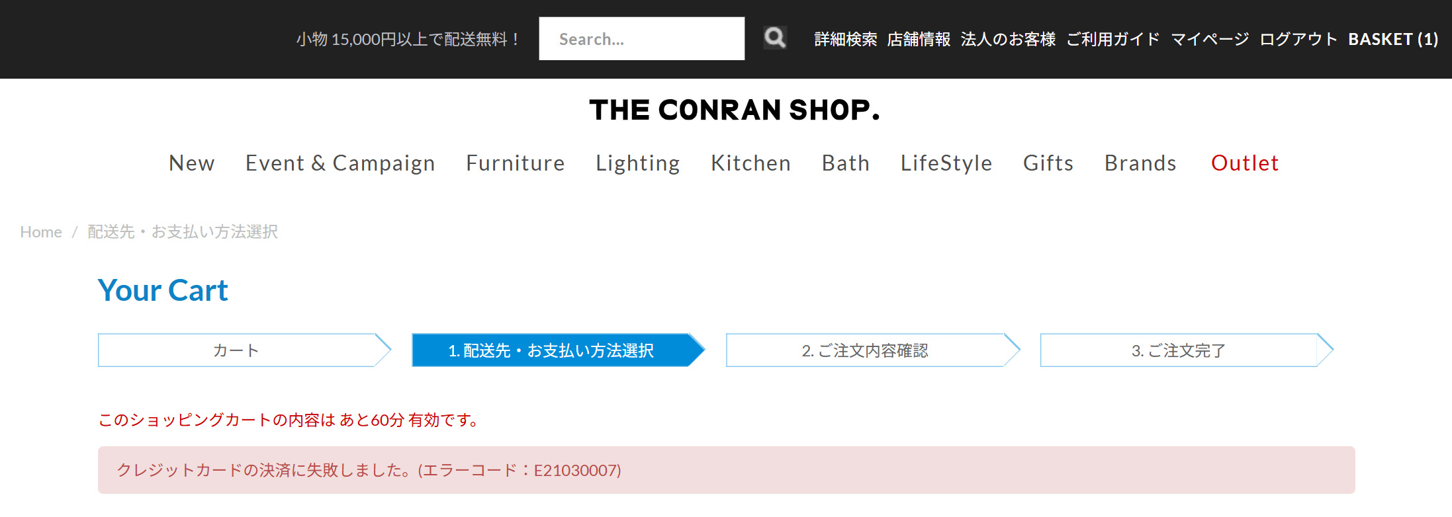This screenshot has height=517, width=1452.
Task: Open 店舗情報 store information
Action: pos(919,40)
